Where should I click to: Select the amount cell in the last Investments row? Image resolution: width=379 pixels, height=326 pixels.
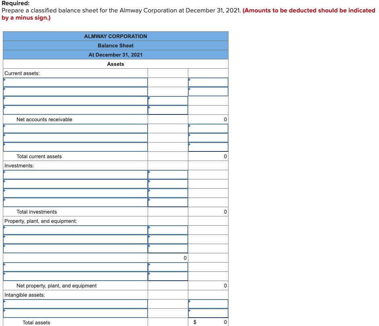point(168,202)
